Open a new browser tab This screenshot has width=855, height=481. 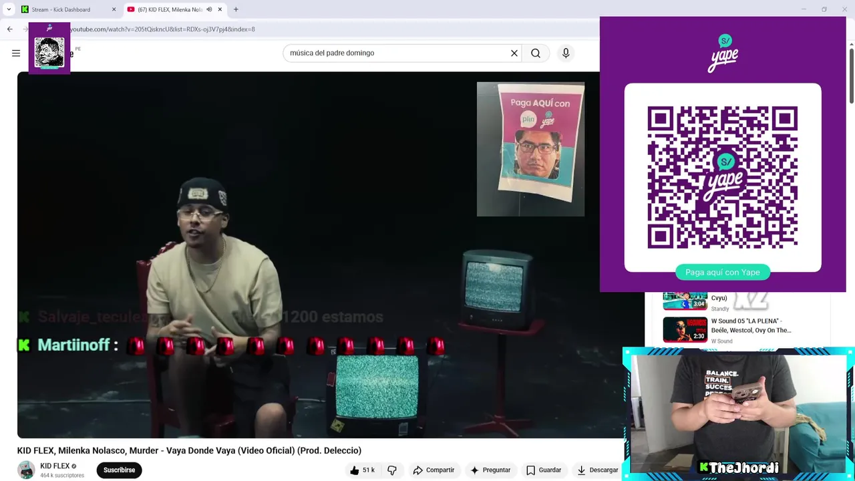coord(236,9)
